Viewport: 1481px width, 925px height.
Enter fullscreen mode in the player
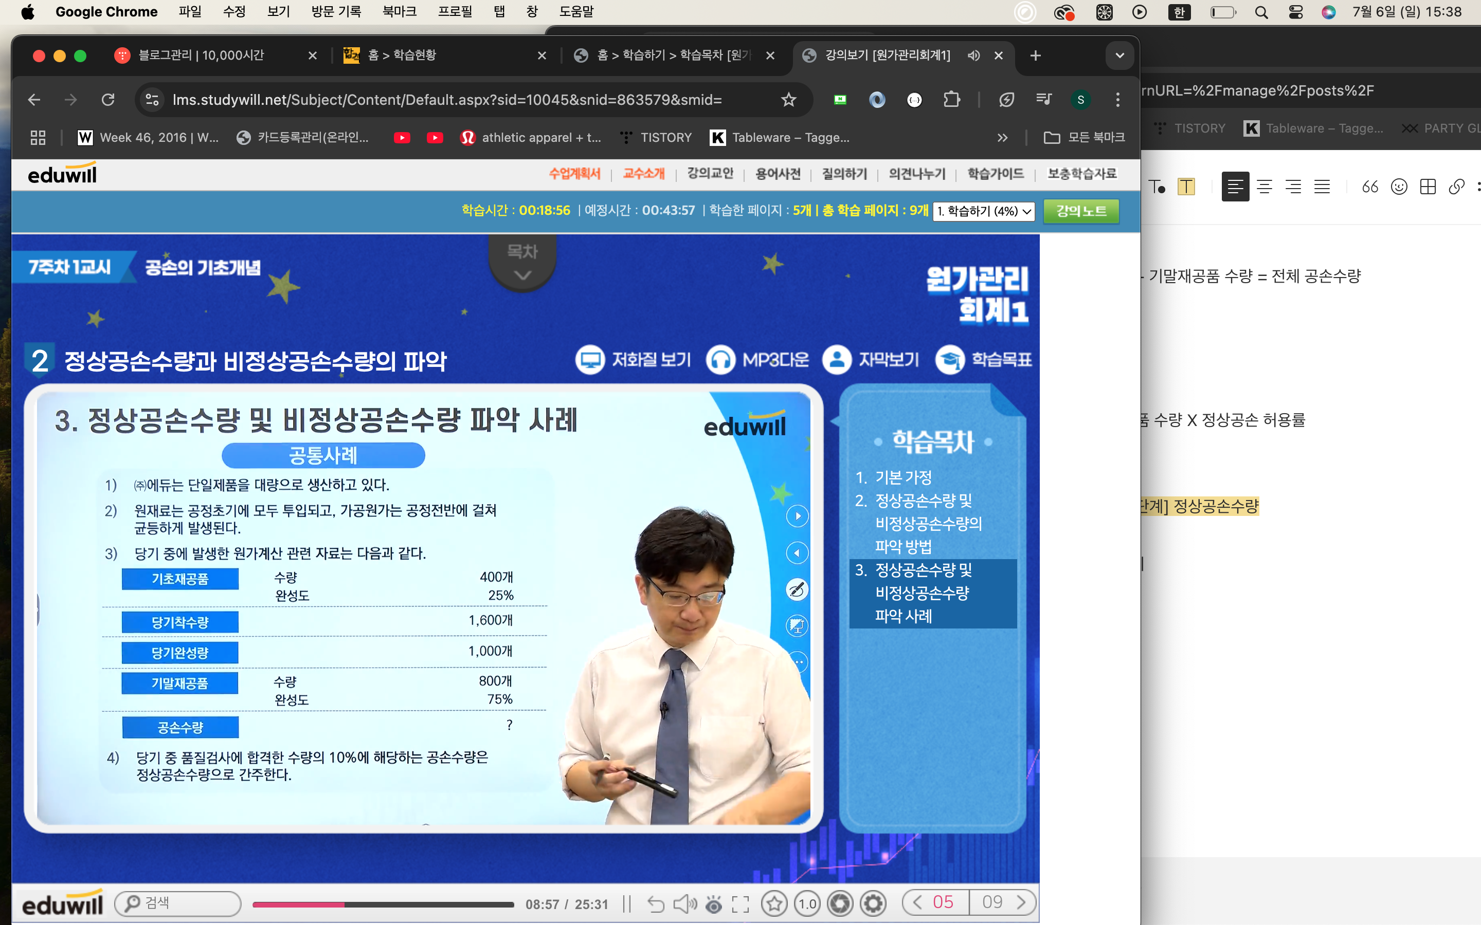740,903
